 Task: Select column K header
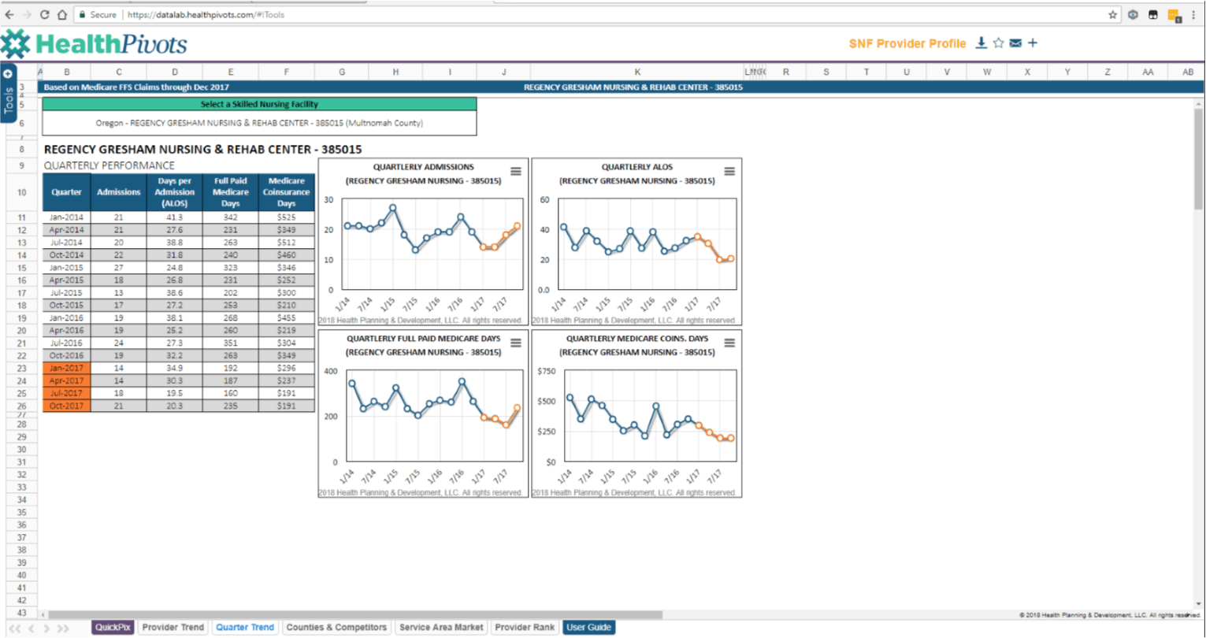637,72
